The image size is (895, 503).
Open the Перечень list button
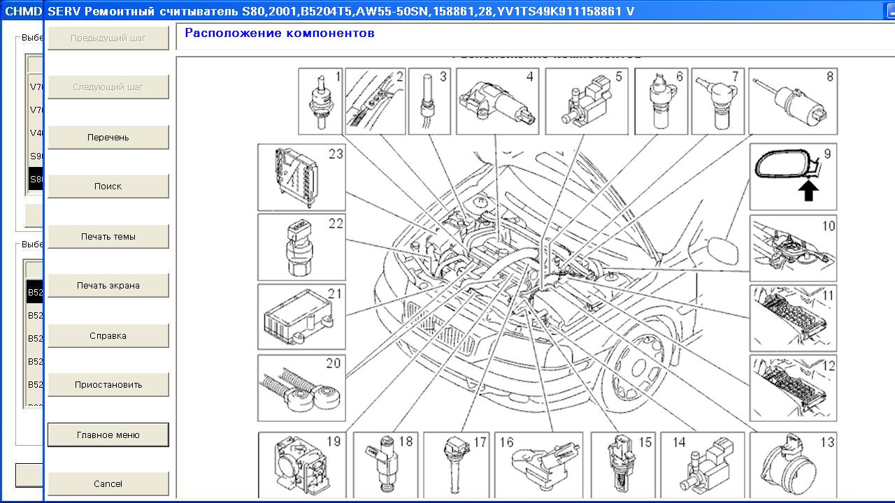tap(108, 138)
